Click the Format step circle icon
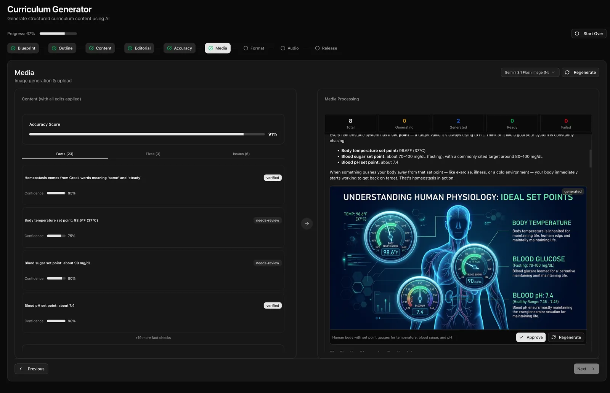 coord(246,48)
